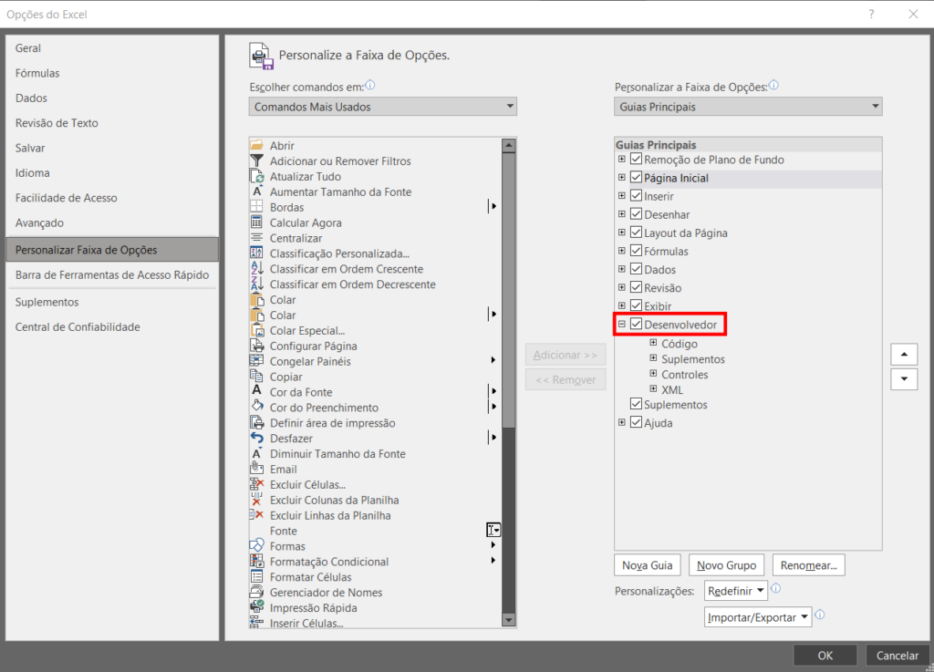
Task: Open the Comandos Mais Usados dropdown
Action: tap(382, 107)
